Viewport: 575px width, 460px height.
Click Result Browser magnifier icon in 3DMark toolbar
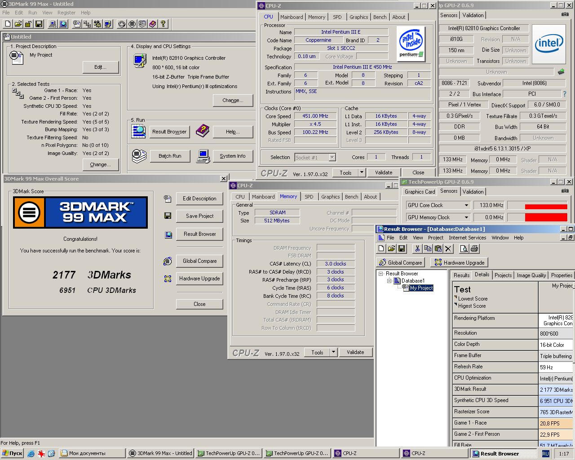(63, 24)
